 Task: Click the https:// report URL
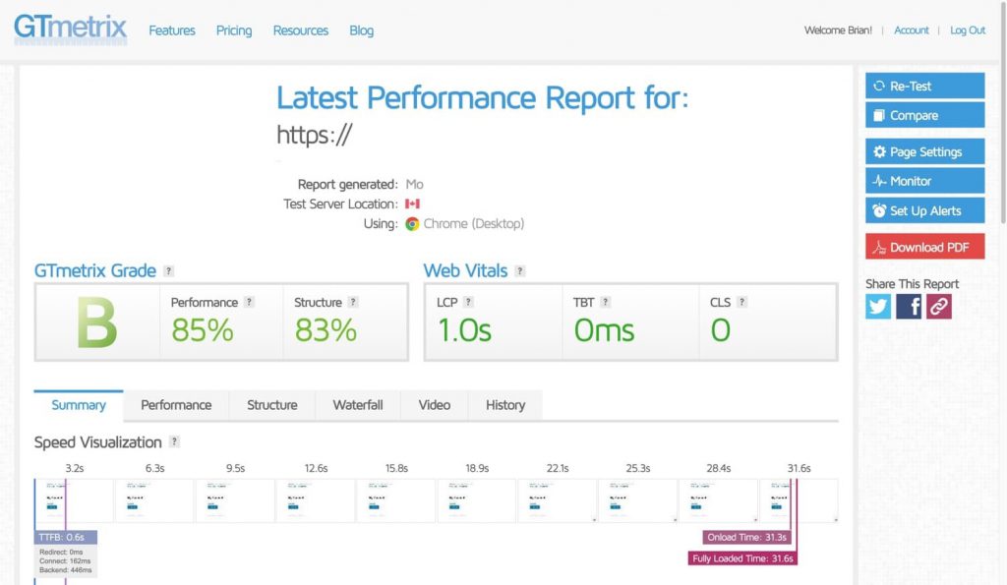(314, 135)
